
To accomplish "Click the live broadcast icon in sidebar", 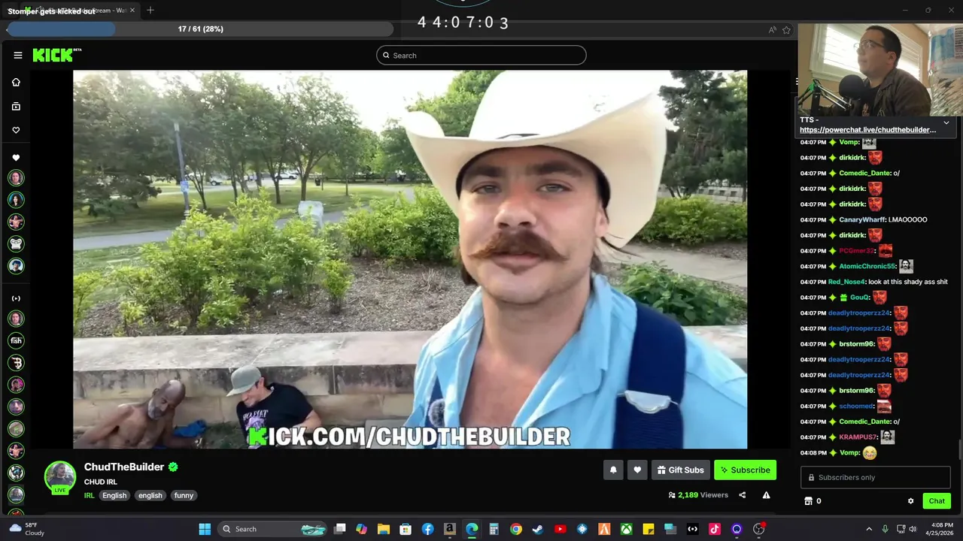I will pos(16,298).
